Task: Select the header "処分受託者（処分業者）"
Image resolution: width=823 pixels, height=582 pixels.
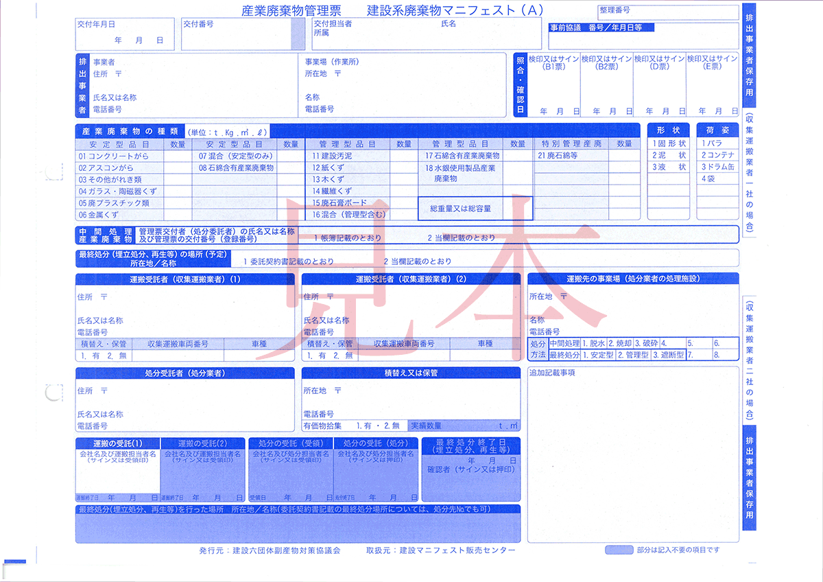Action: point(185,373)
